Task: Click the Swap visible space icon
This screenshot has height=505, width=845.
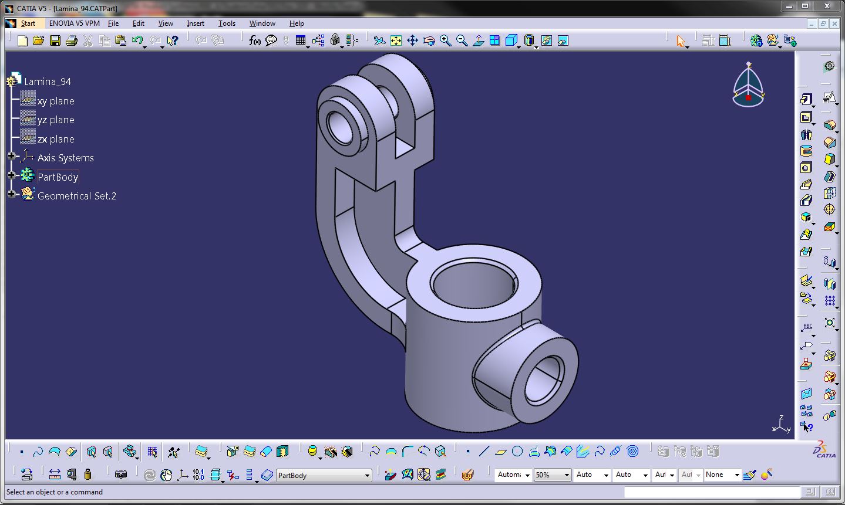Action: 563,40
